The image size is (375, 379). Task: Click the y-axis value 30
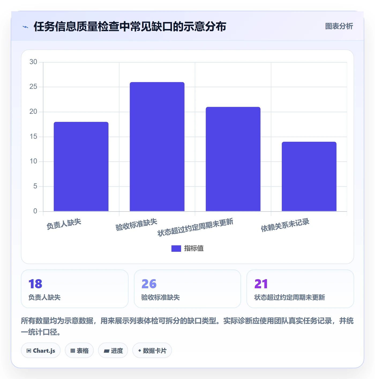pos(33,62)
